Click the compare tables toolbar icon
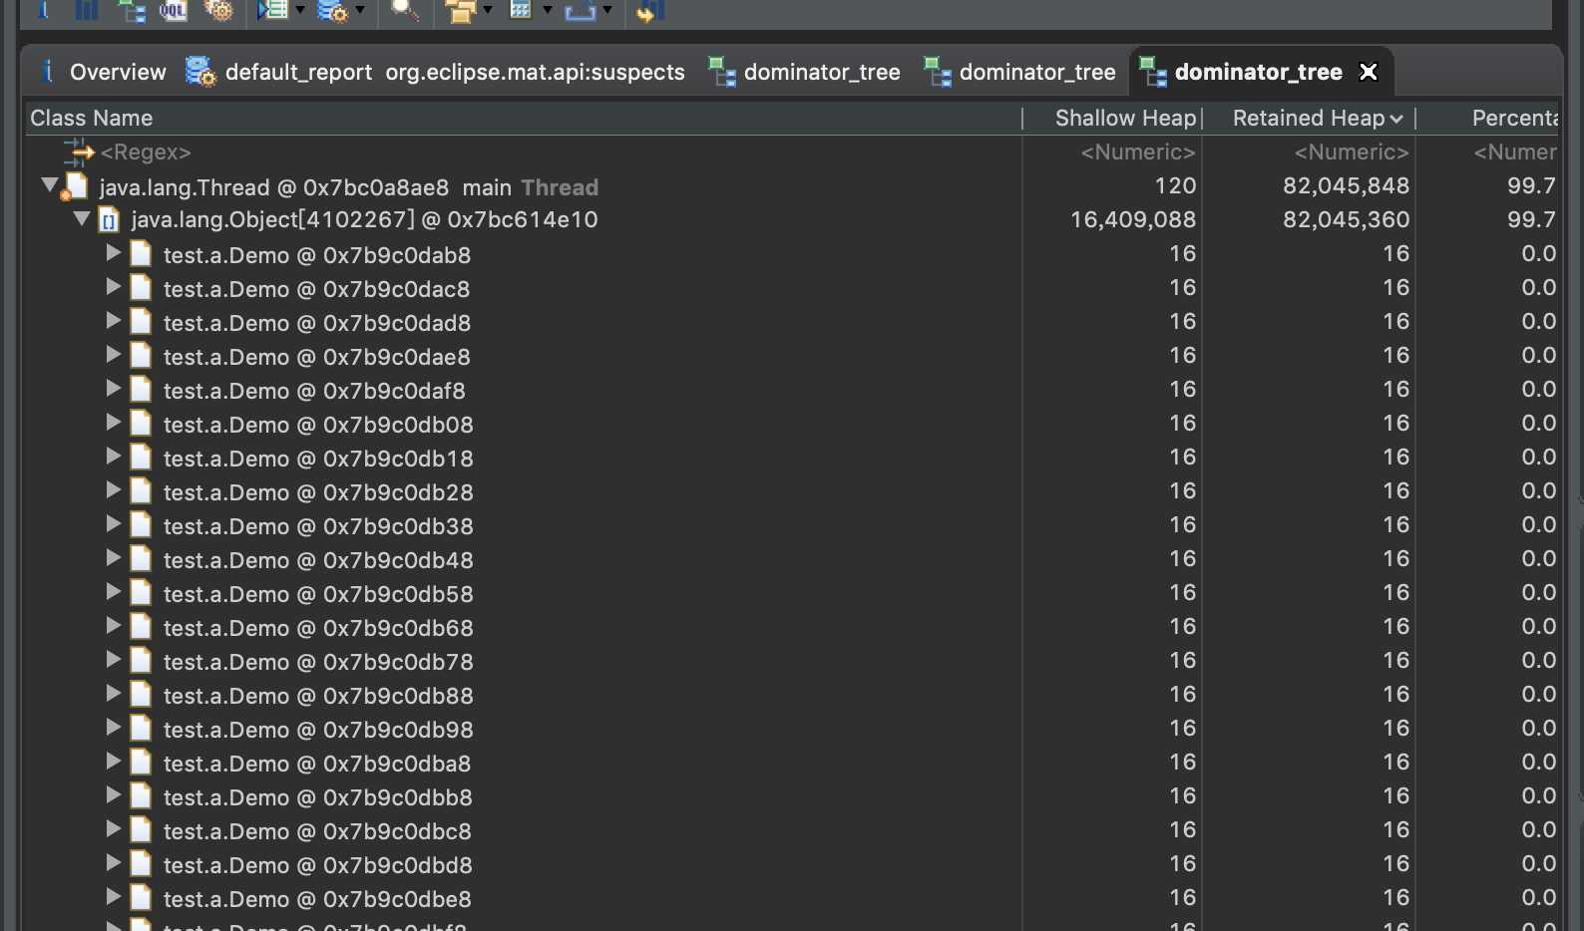The image size is (1584, 931). tap(649, 10)
